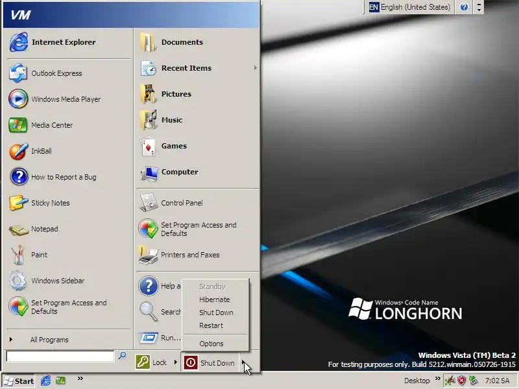This screenshot has width=519, height=389.
Task: Click the second quick launch icon on taskbar
Action: tap(60, 381)
